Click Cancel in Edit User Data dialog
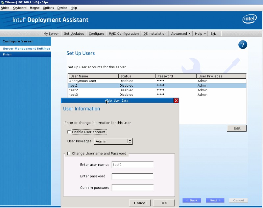The height and width of the screenshot is (208, 263). pos(140,203)
